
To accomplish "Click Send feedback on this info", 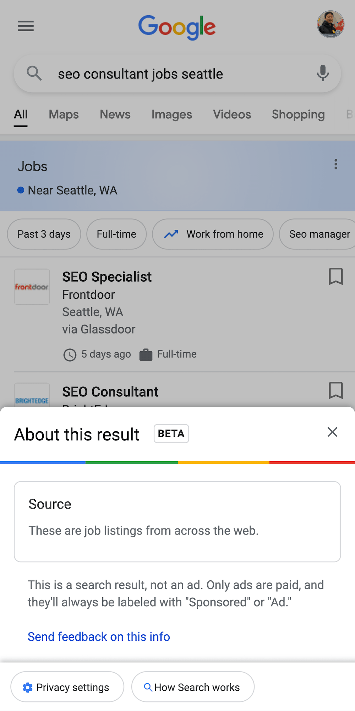I will pos(99,637).
